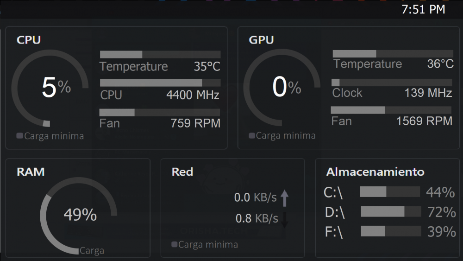Click the Almacenamiento panel title
The image size is (463, 261).
(x=375, y=172)
